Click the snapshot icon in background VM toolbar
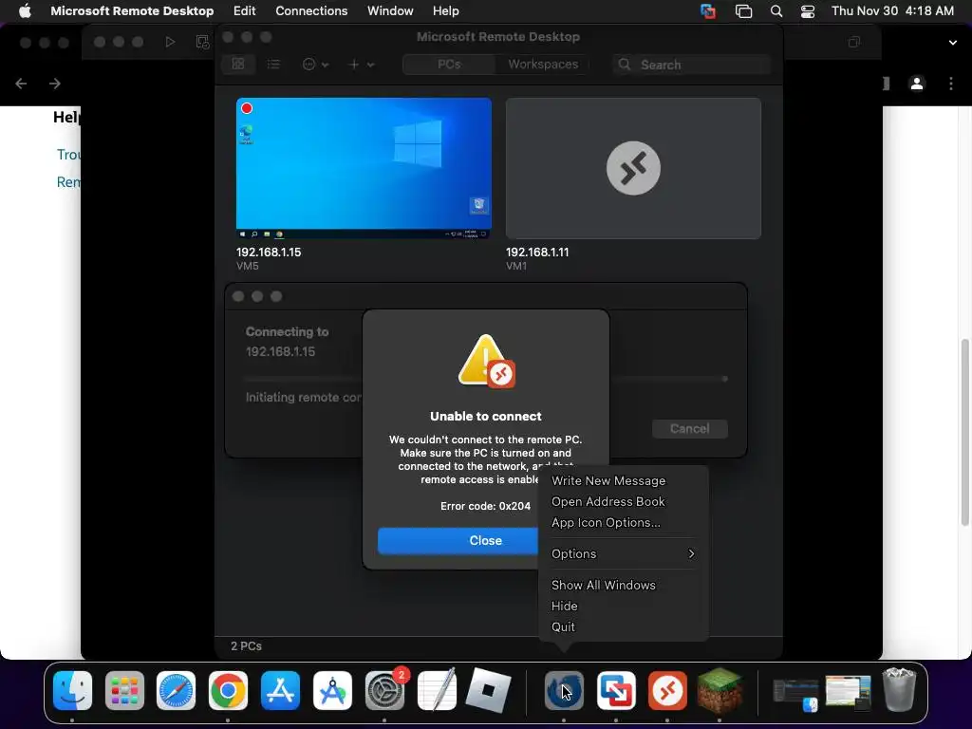This screenshot has height=729, width=972. coord(202,42)
